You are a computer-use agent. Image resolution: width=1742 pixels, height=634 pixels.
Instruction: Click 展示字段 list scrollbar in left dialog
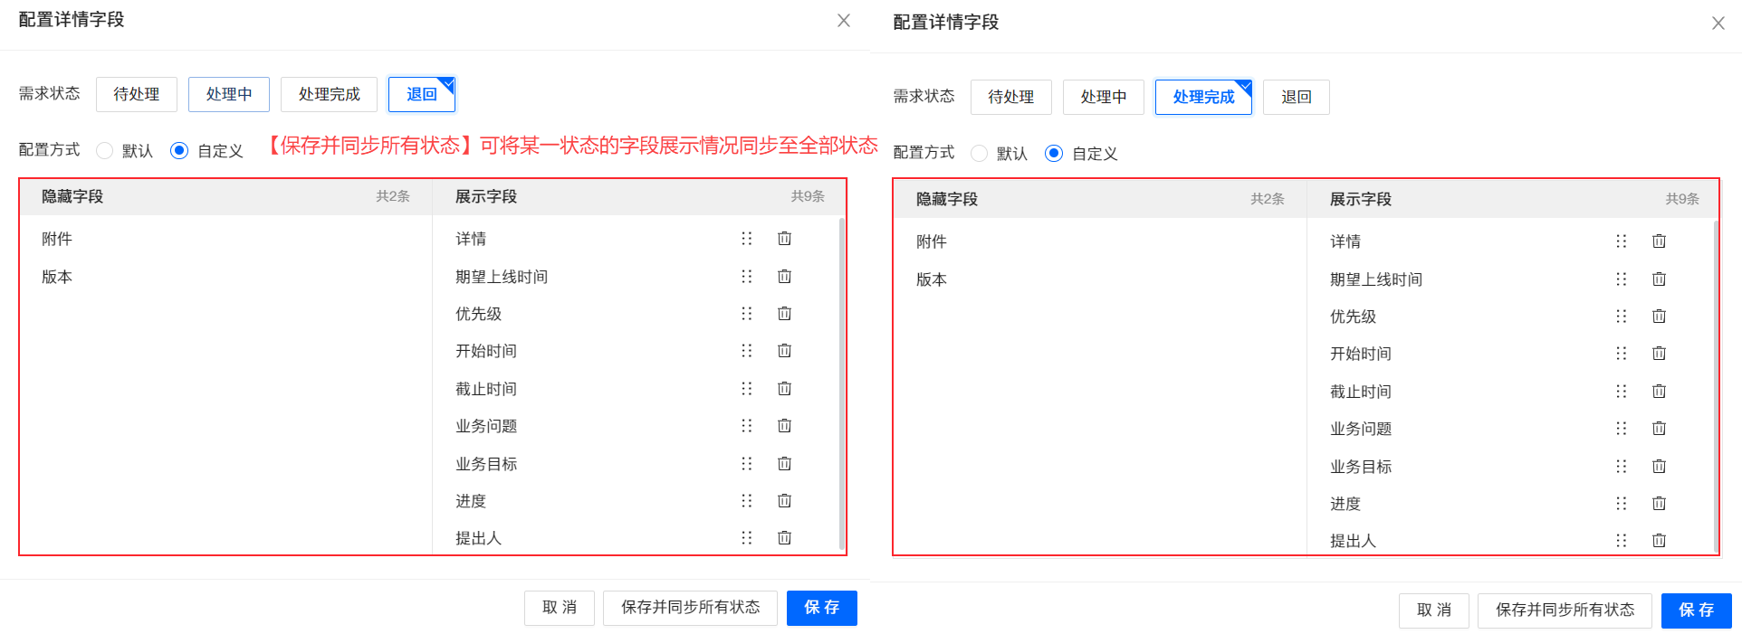tap(842, 380)
